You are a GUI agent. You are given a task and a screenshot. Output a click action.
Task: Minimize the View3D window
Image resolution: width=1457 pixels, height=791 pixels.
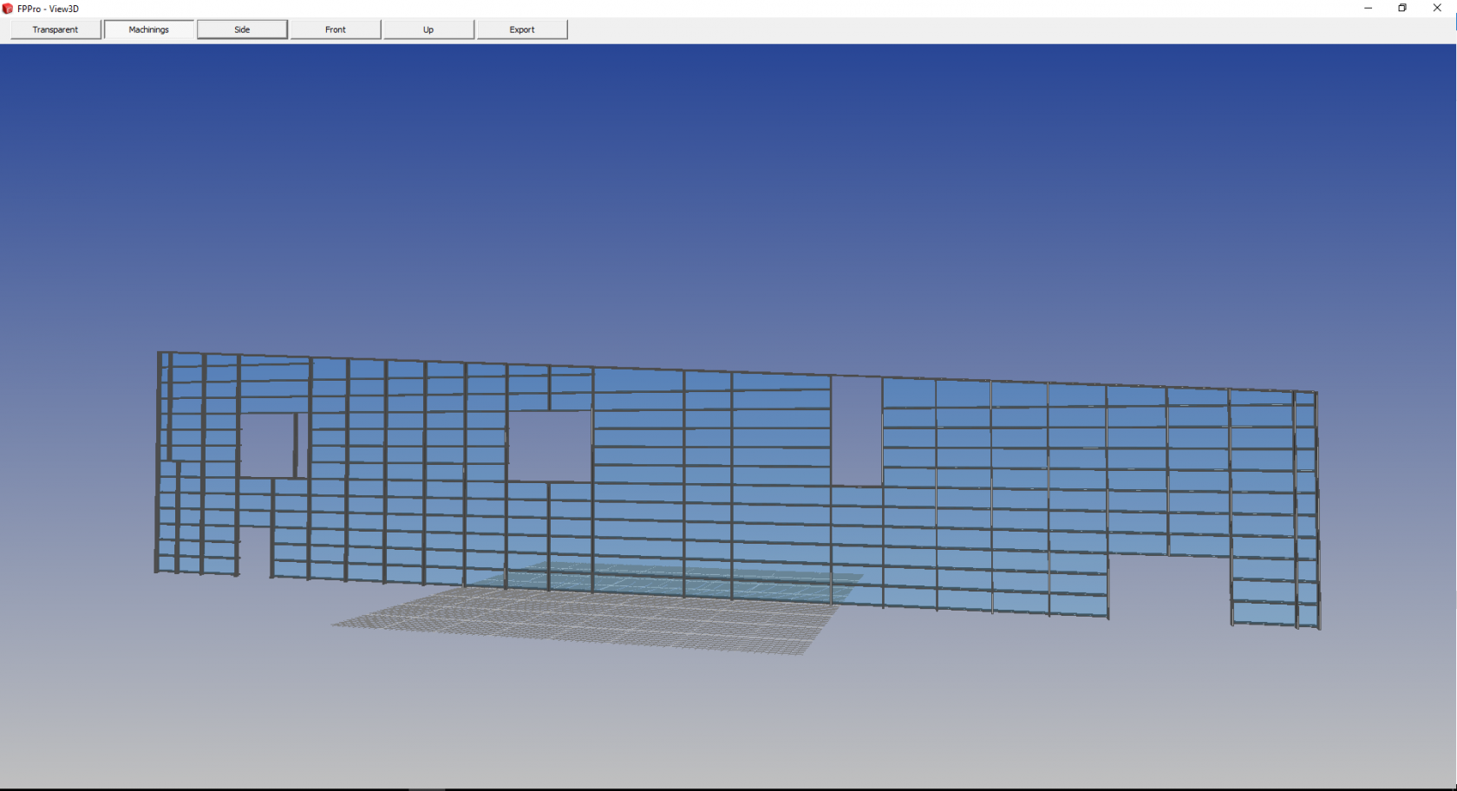pos(1368,8)
